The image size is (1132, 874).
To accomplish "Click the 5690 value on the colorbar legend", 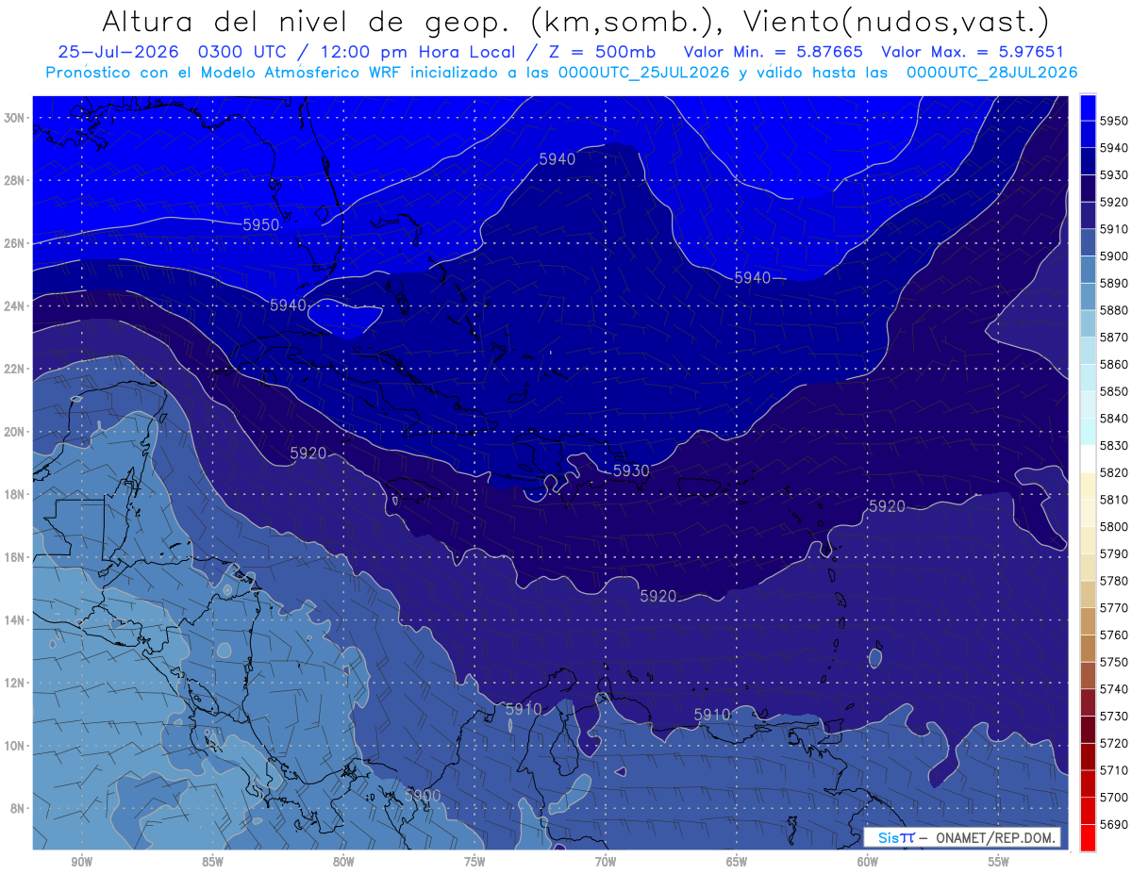I will pos(1113,824).
